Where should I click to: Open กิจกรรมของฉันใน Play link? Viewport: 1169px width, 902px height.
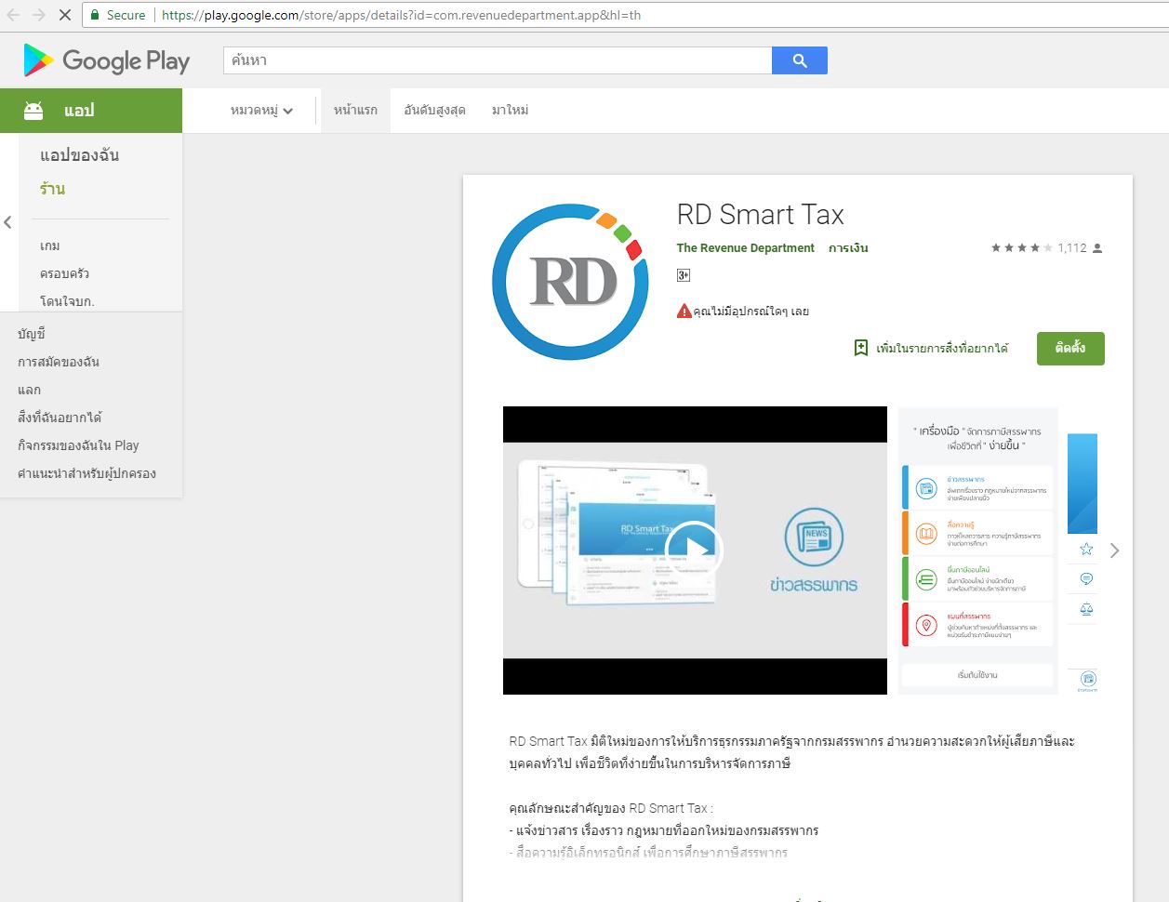tap(78, 445)
